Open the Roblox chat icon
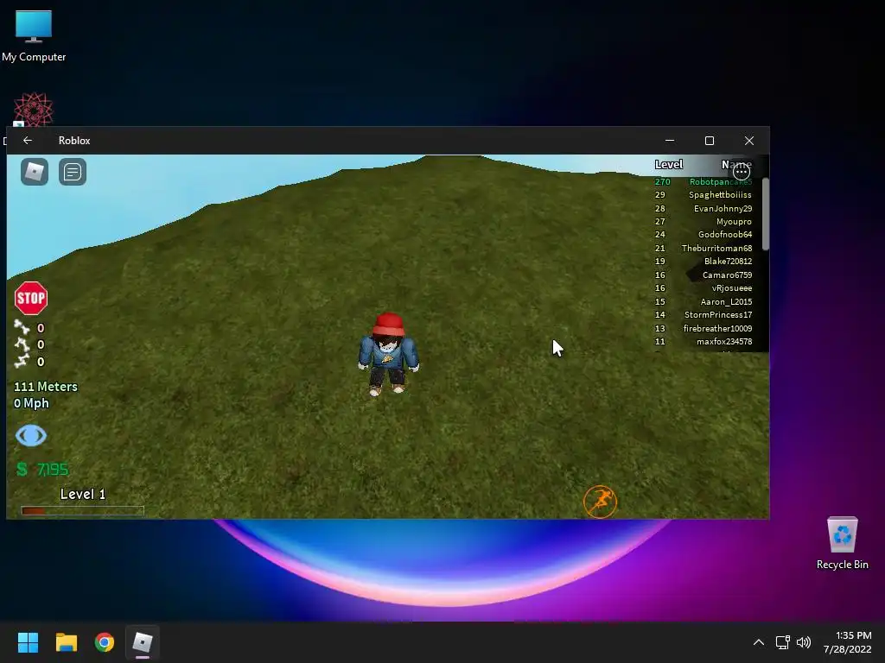This screenshot has height=663, width=885. tap(73, 172)
